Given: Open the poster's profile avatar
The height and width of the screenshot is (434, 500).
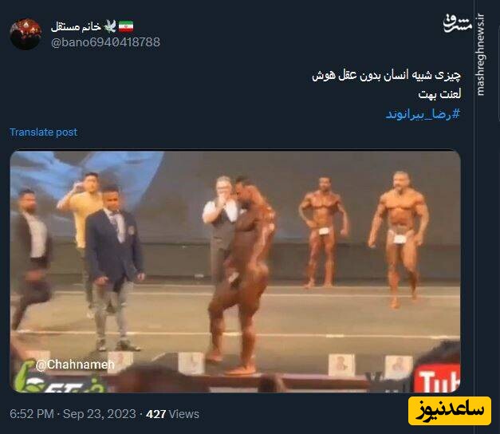Looking at the screenshot, I should click(x=26, y=34).
